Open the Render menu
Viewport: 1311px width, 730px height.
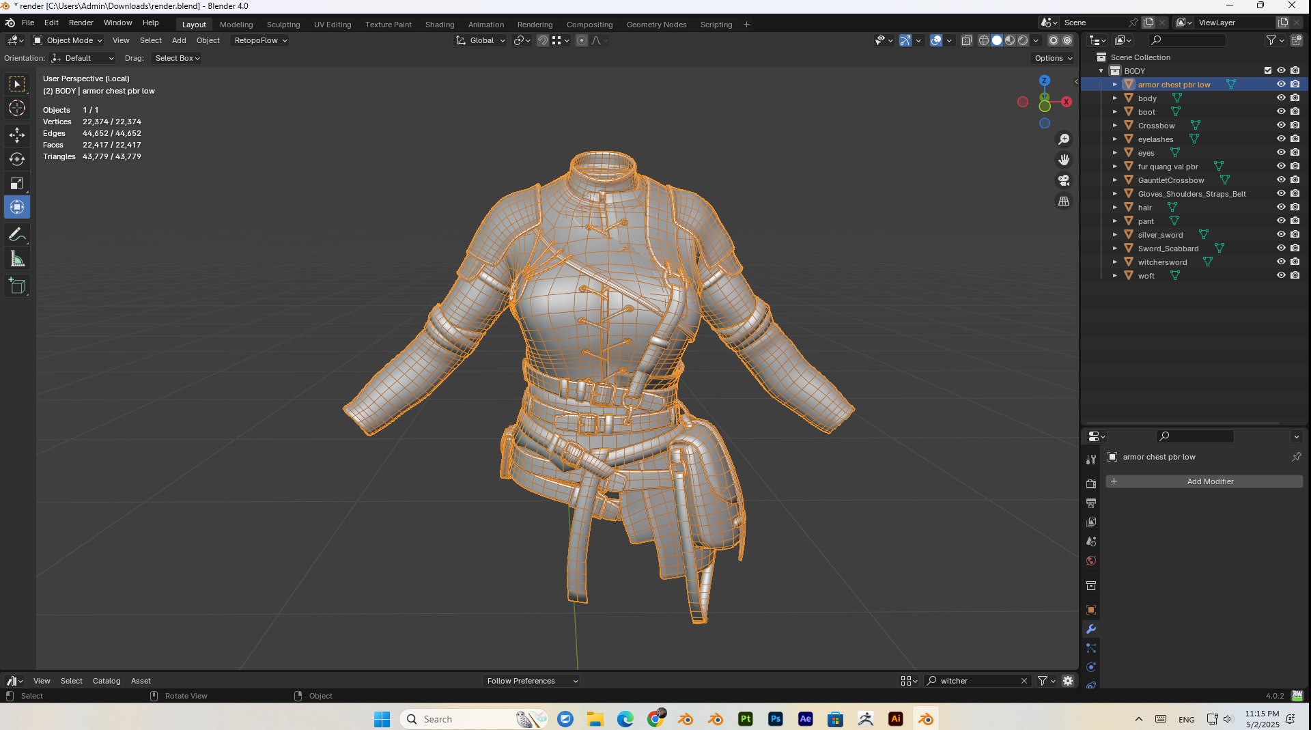point(81,23)
